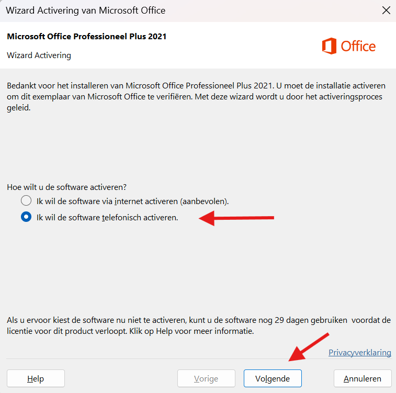Click the label text 'Ik wil de software telefonisch activeren'
The image size is (396, 393).
tap(107, 218)
